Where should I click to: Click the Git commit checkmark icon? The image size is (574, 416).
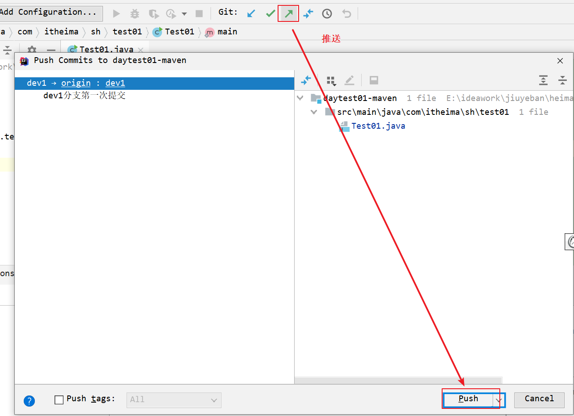coord(270,13)
